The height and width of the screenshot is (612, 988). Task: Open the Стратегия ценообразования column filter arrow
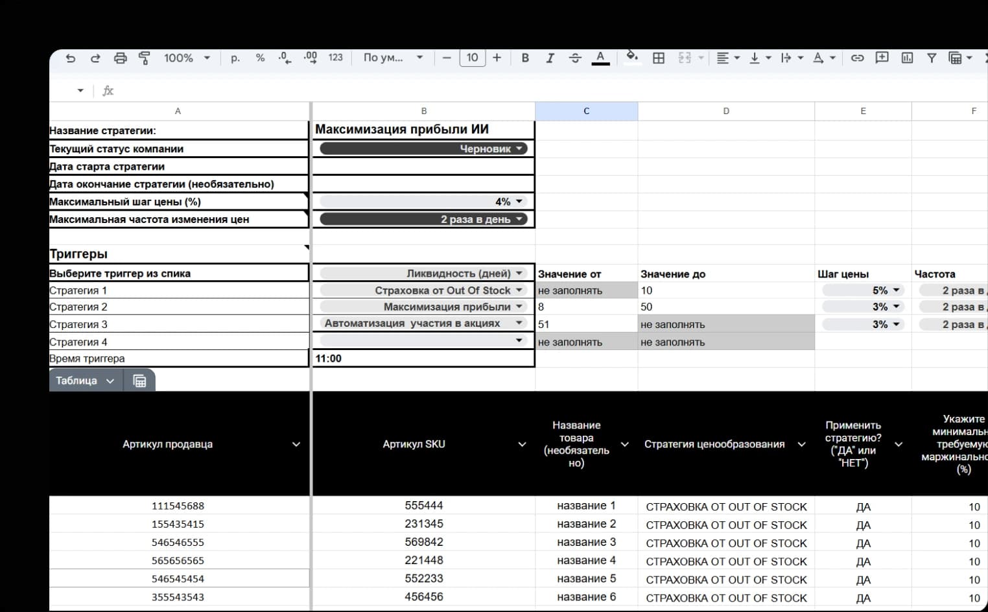click(801, 444)
